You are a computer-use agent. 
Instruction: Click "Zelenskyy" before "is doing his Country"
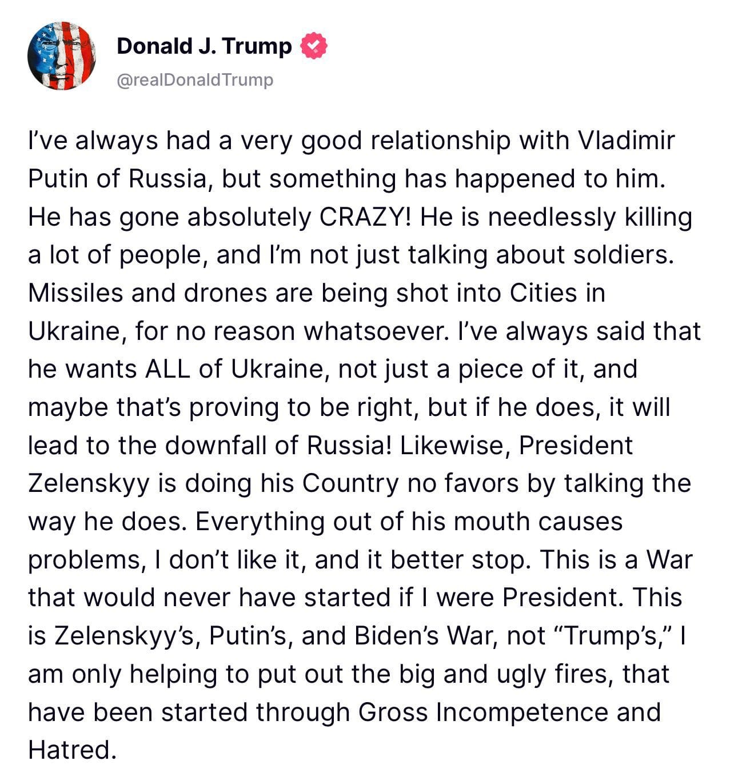tap(89, 483)
